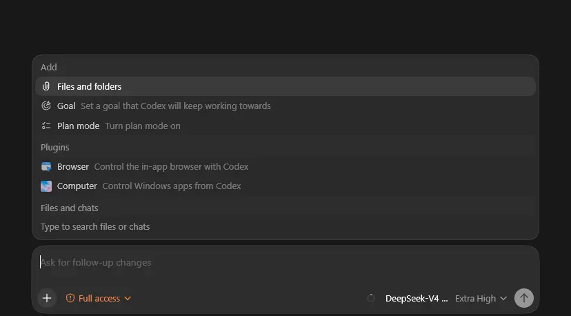
Task: Turn plan mode on
Action: tap(285, 126)
